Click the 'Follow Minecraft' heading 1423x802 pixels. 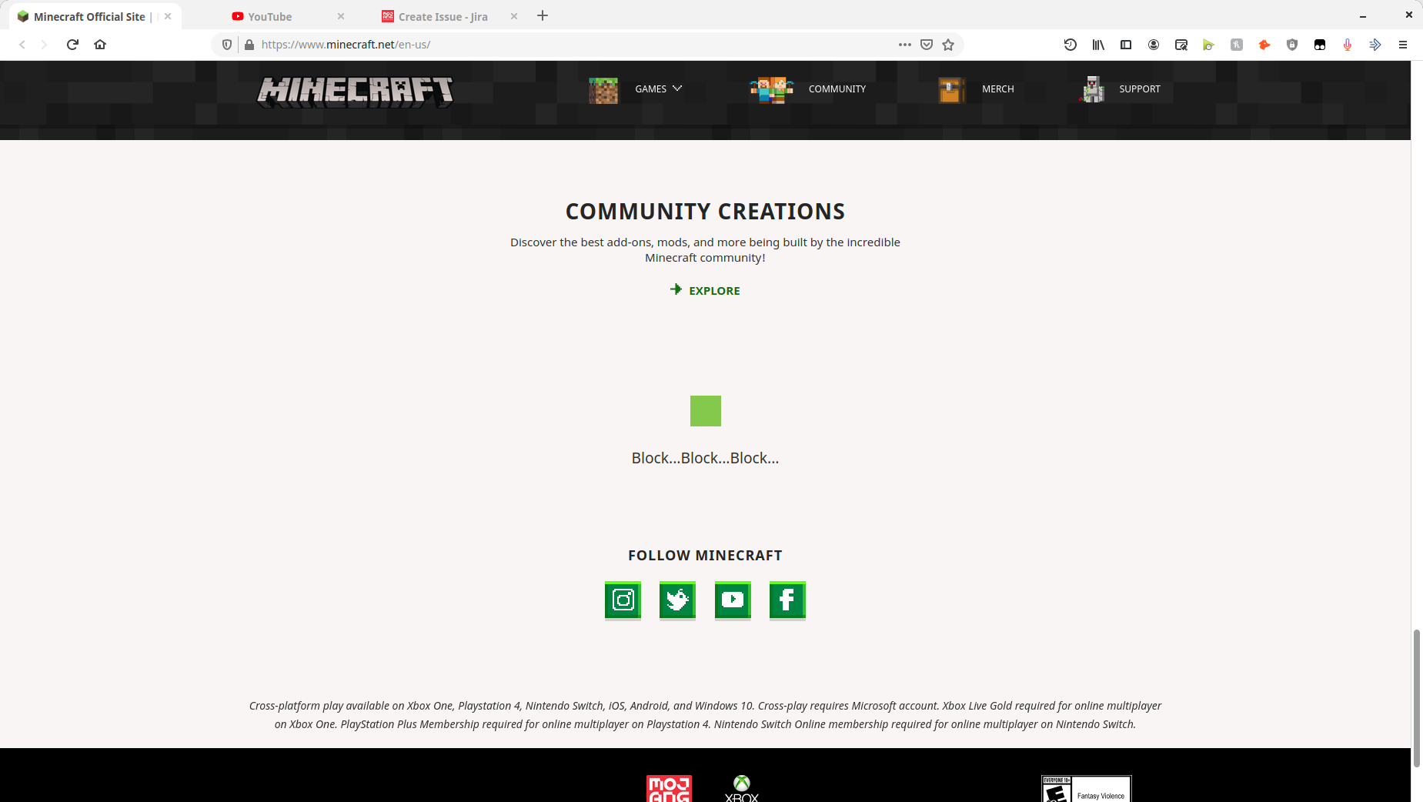(705, 555)
